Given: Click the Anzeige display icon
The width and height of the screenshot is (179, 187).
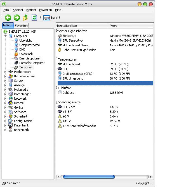Looking at the screenshot, I should coord(11,85).
